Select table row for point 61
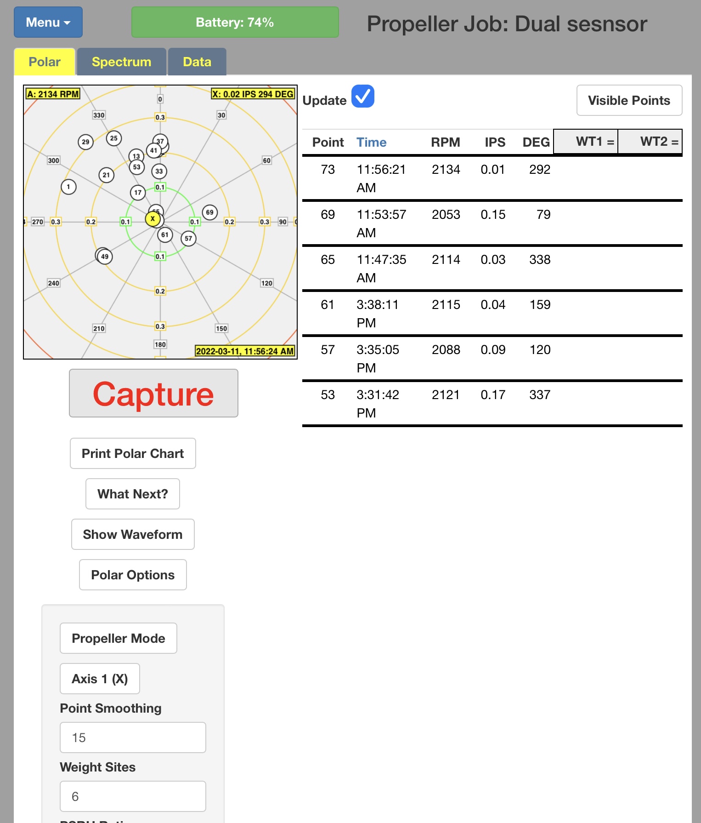The image size is (701, 823). 492,314
